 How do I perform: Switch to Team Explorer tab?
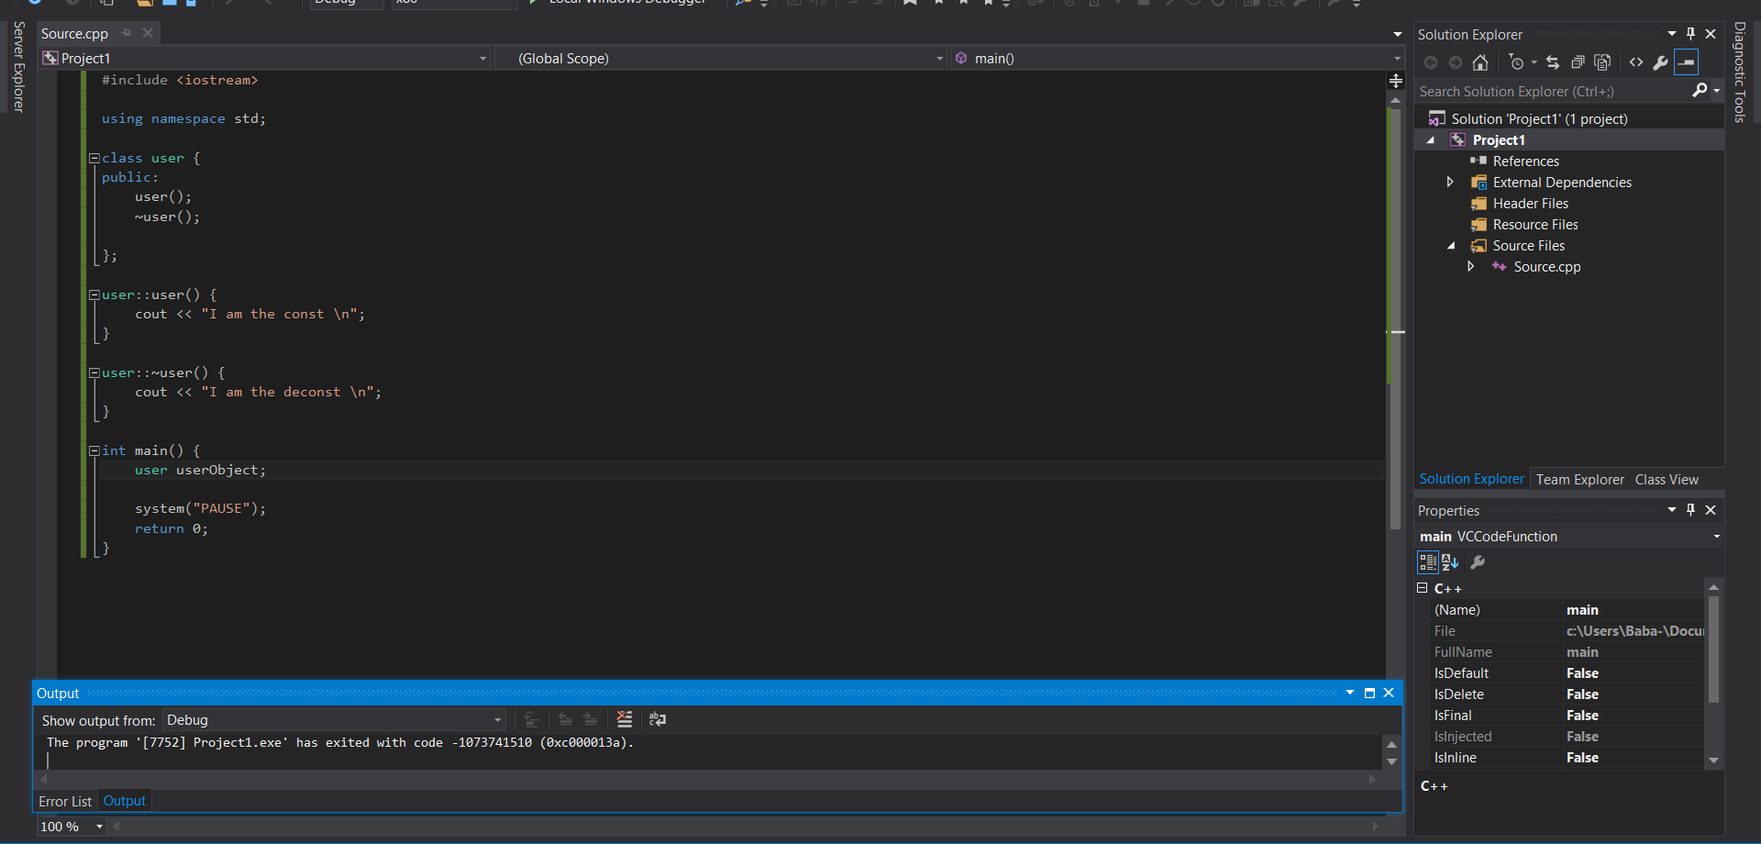click(x=1579, y=480)
